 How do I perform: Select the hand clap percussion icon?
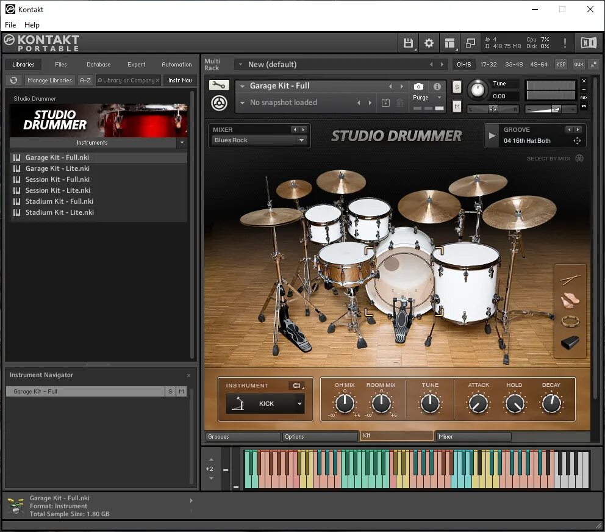click(570, 300)
